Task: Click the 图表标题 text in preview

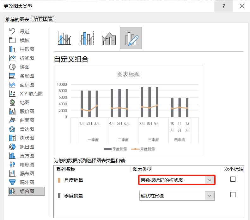Action: pyautogui.click(x=129, y=74)
